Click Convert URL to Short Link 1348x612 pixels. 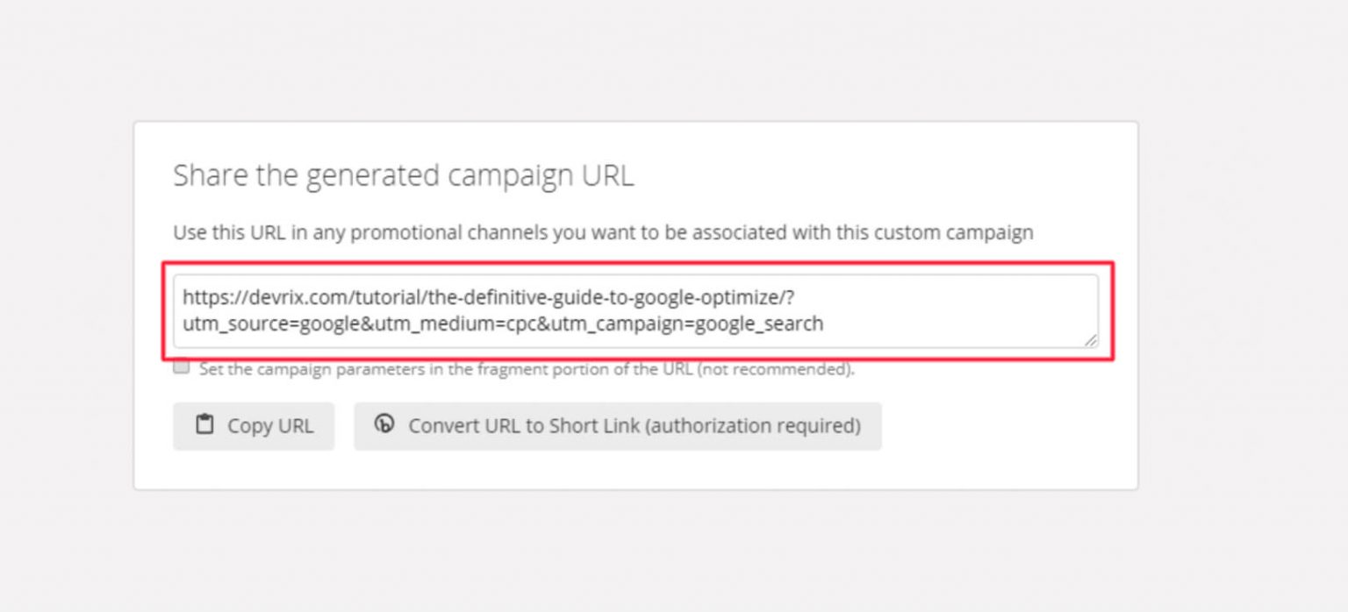tap(617, 425)
